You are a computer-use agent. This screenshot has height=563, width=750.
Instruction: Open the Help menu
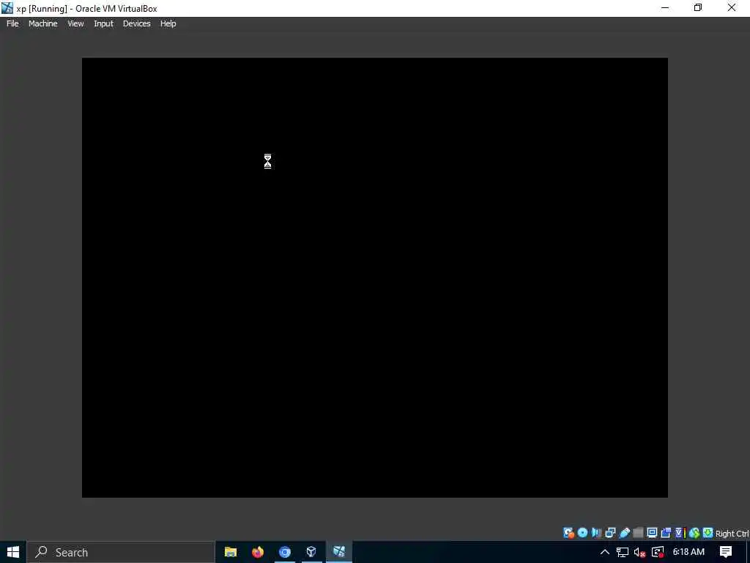(x=168, y=23)
